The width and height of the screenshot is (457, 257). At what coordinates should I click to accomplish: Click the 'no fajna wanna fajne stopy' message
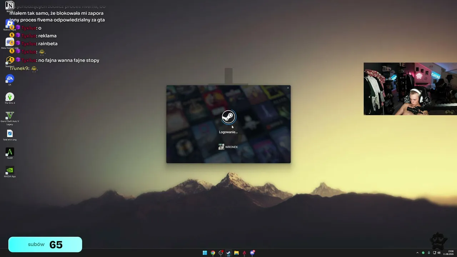[69, 60]
